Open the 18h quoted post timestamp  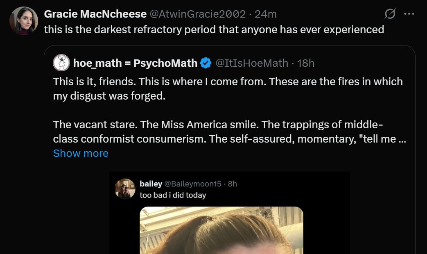[x=306, y=63]
